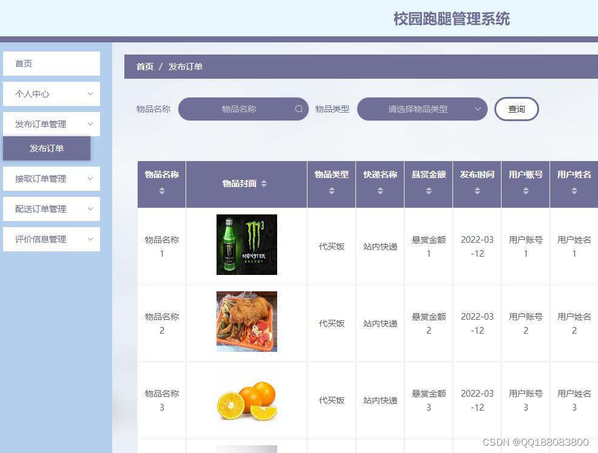598x453 pixels.
Task: Expand the 评价信息管理 sidebar menu
Action: pos(52,239)
